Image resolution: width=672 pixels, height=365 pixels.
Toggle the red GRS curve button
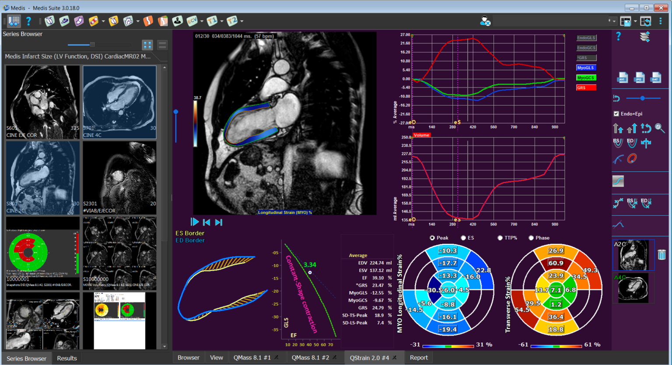(x=586, y=88)
